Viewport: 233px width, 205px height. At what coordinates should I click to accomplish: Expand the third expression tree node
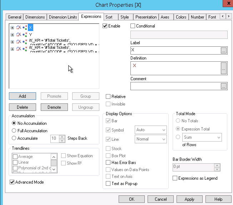(x=13, y=42)
